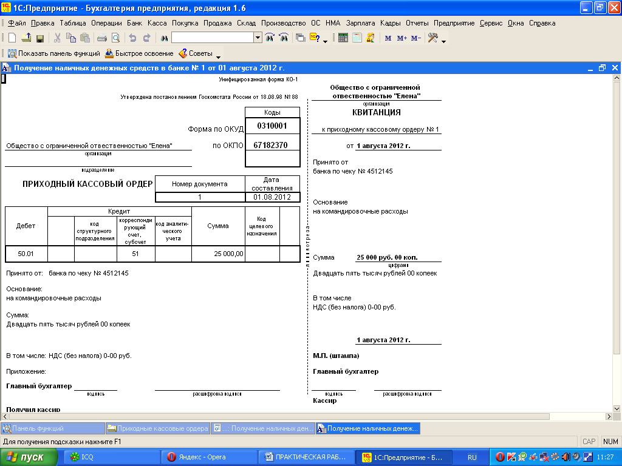Click the vertical scrollbar down arrow
Viewport: 622px width, 466px height.
point(617,408)
